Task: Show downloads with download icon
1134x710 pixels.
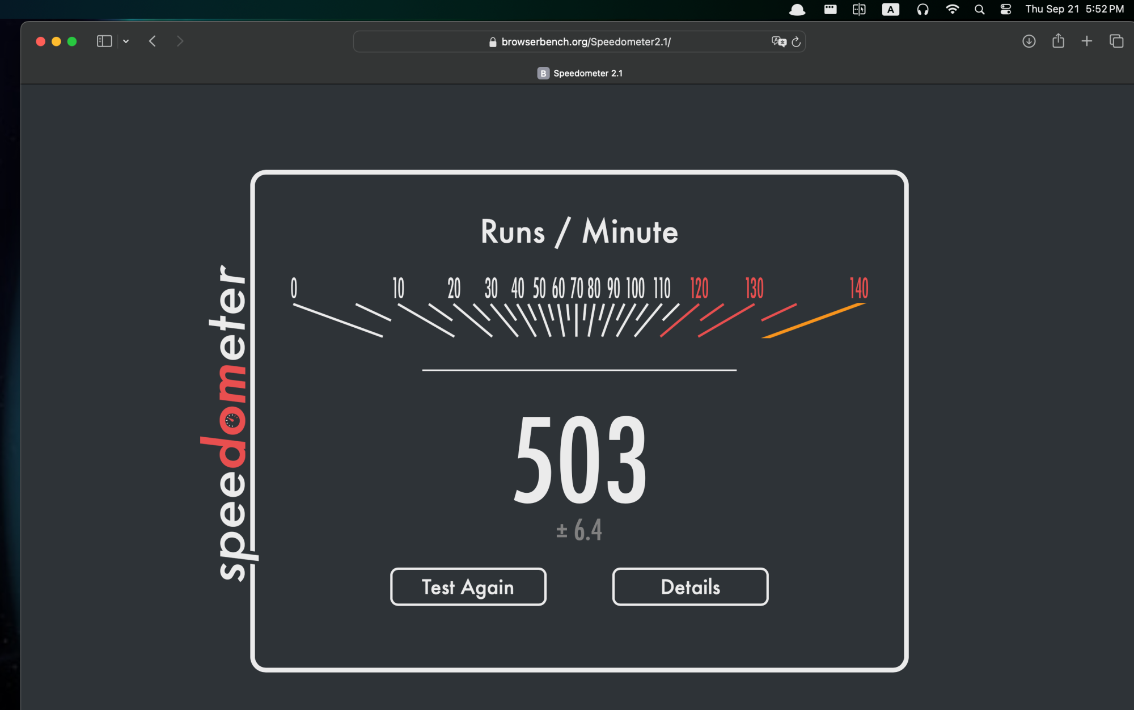Action: pyautogui.click(x=1029, y=41)
